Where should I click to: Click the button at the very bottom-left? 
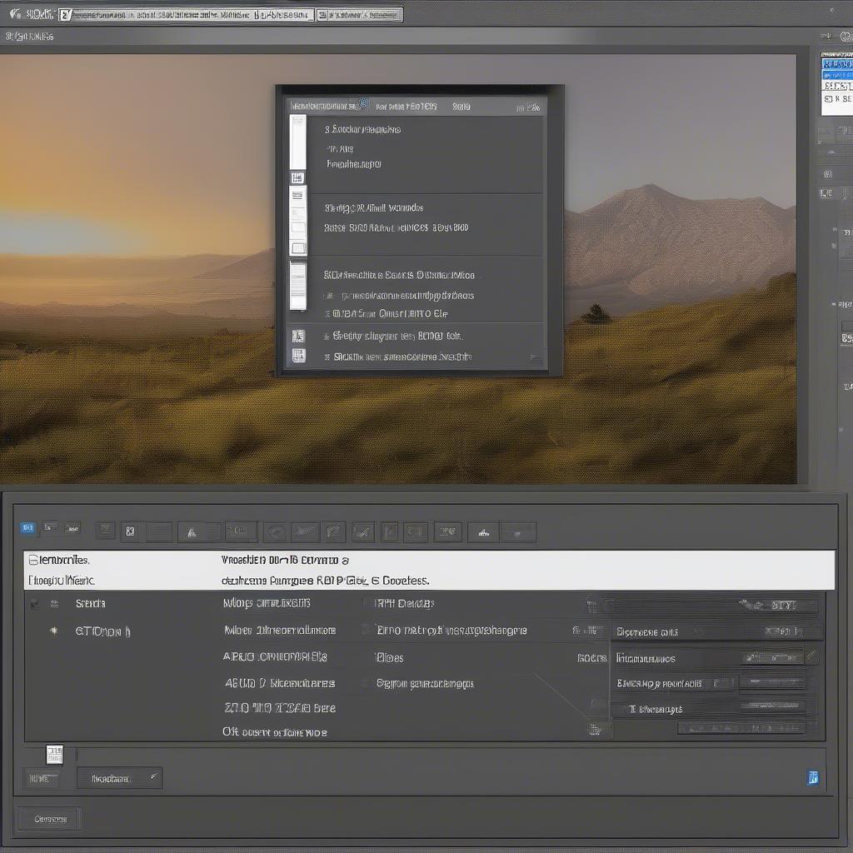click(49, 818)
